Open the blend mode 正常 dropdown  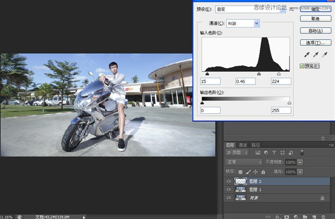243,162
